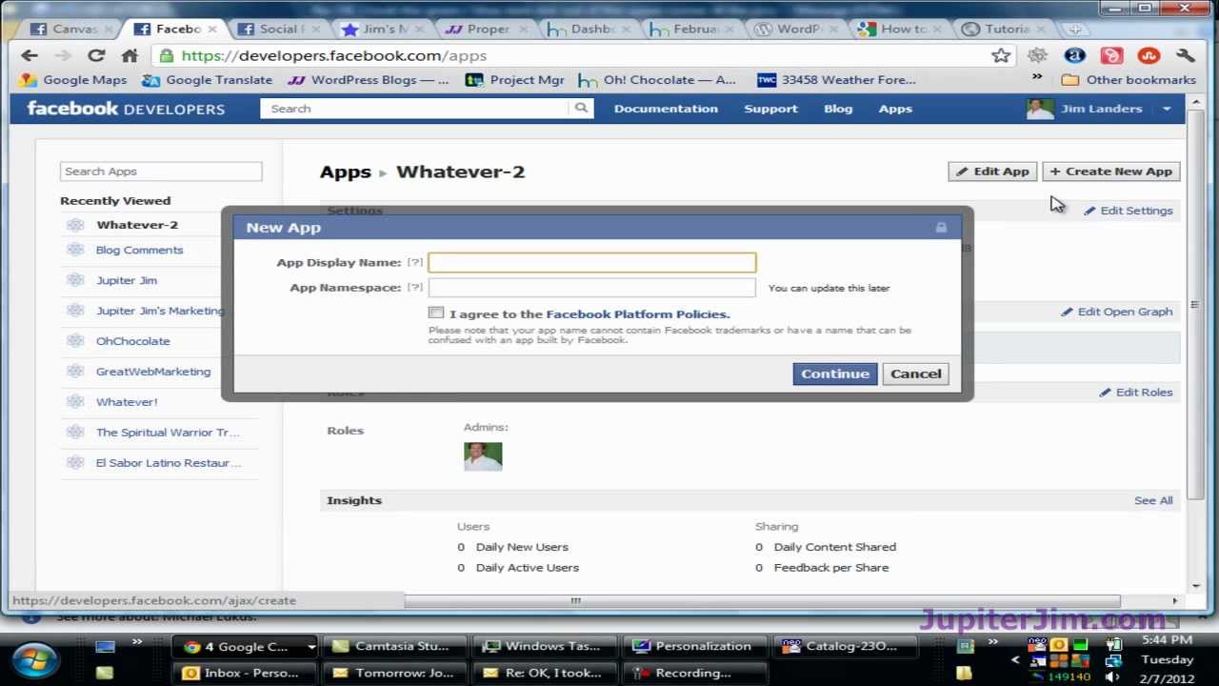This screenshot has height=686, width=1219.
Task: Open the Google Translate bookmark
Action: tap(208, 80)
